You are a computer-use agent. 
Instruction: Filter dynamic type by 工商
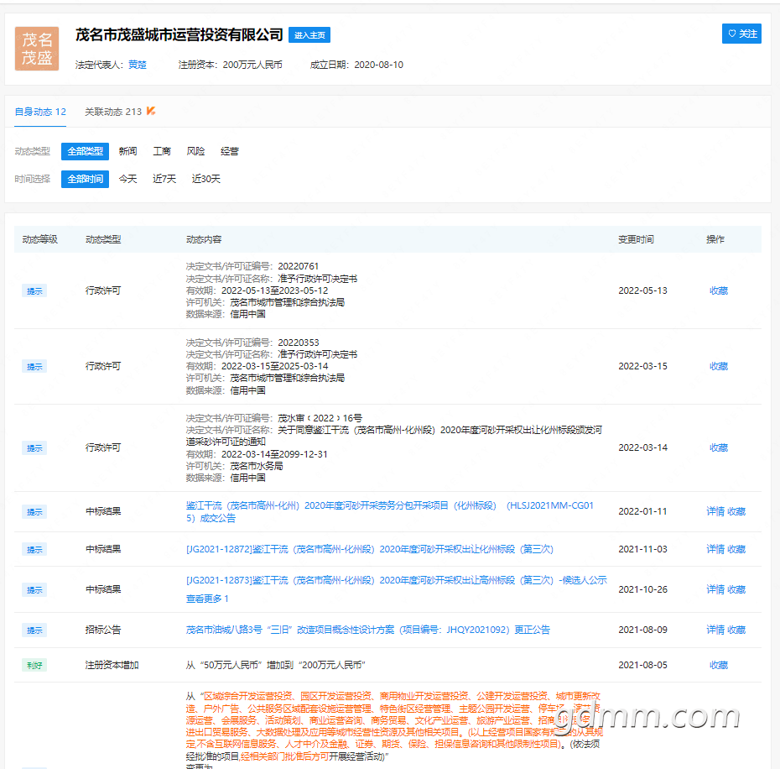coord(162,151)
